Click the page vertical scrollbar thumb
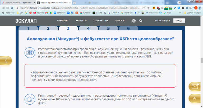This screenshot has width=203, height=108. [202, 60]
